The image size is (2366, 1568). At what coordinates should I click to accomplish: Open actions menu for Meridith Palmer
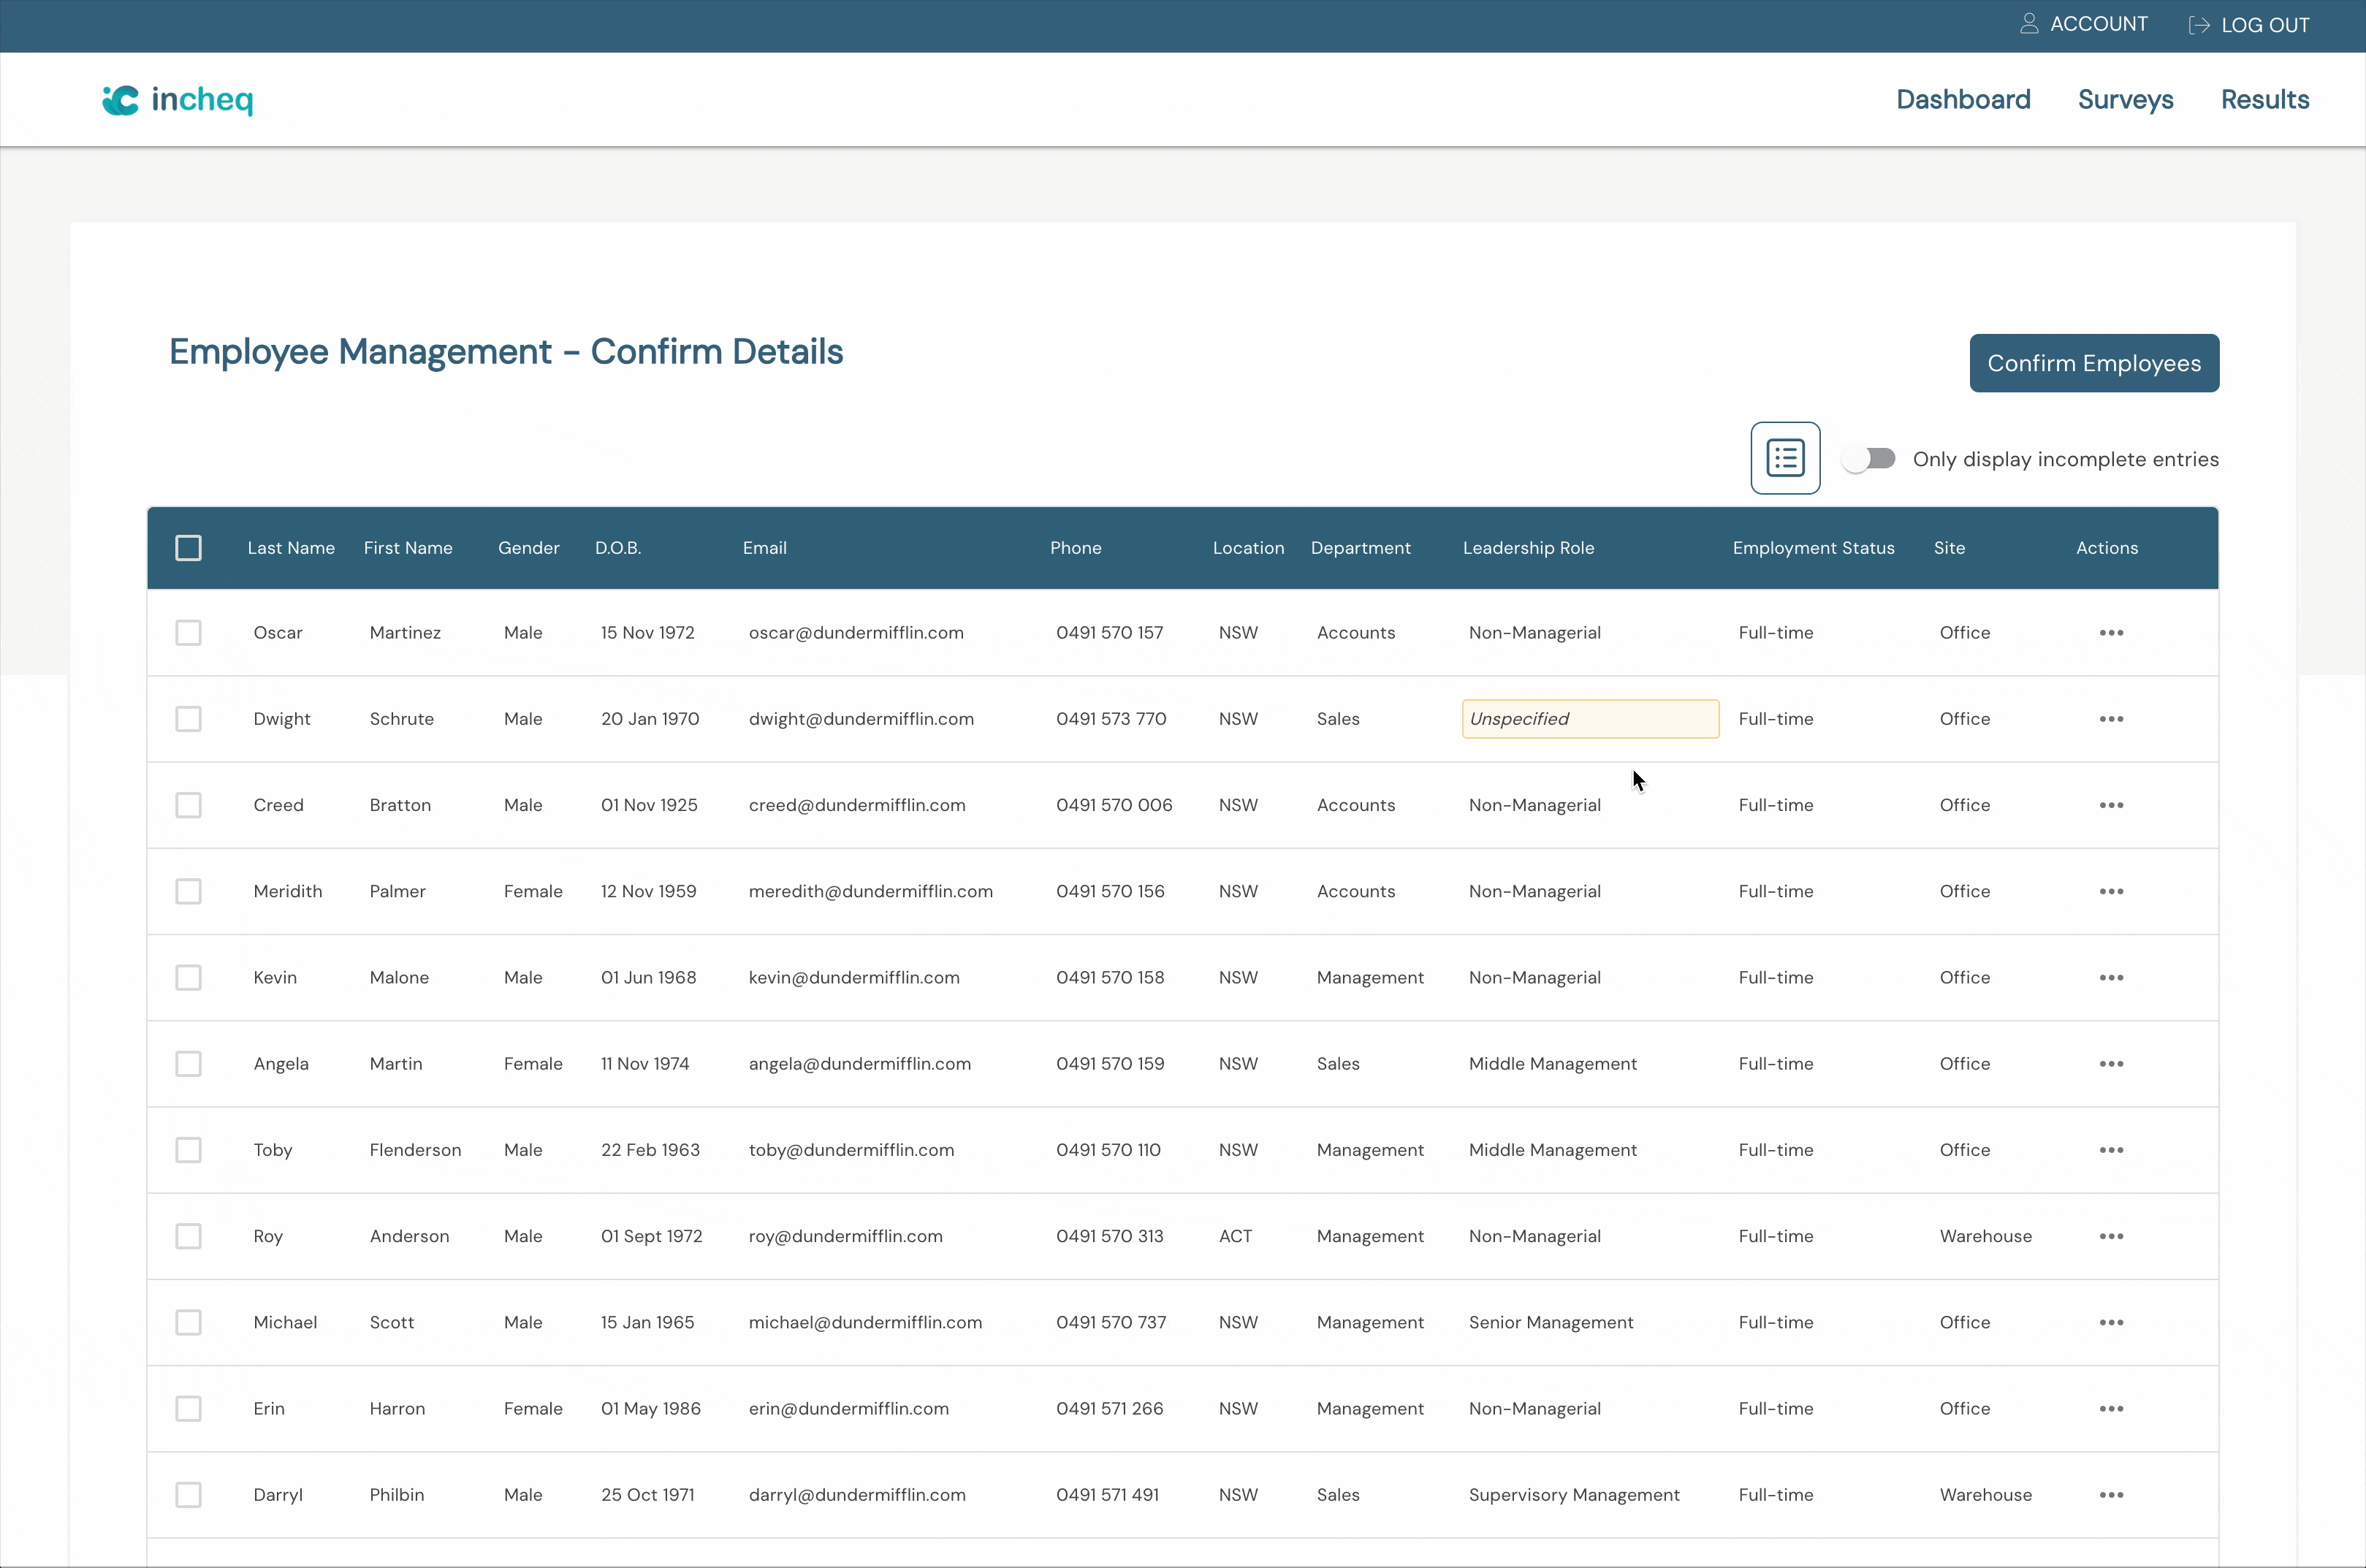2111,891
